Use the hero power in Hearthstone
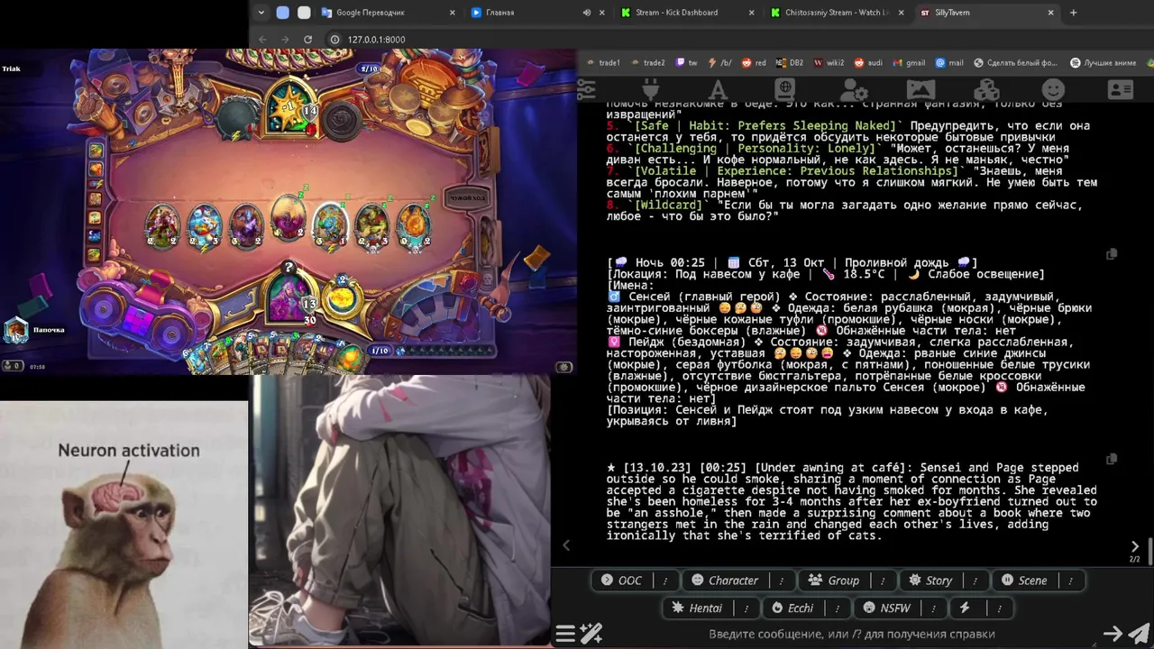 pos(342,300)
